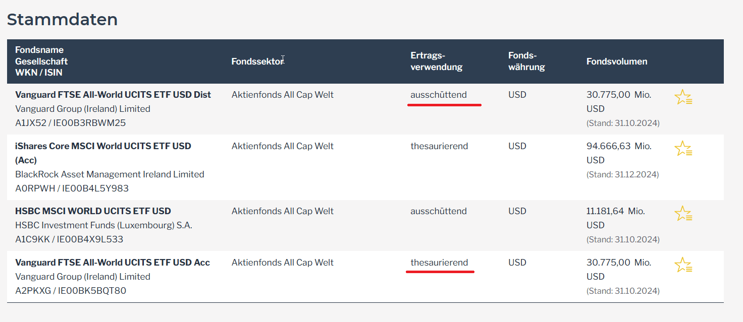
Task: Click HSBC Investment Funds (Luxembourg) S.A. text
Action: pyautogui.click(x=103, y=225)
